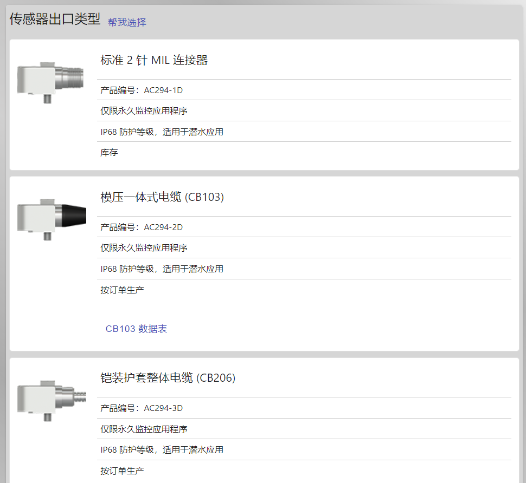Screen dimensions: 526x483
Task: Click IP68 rating row in CB103 card
Action: 304,269
